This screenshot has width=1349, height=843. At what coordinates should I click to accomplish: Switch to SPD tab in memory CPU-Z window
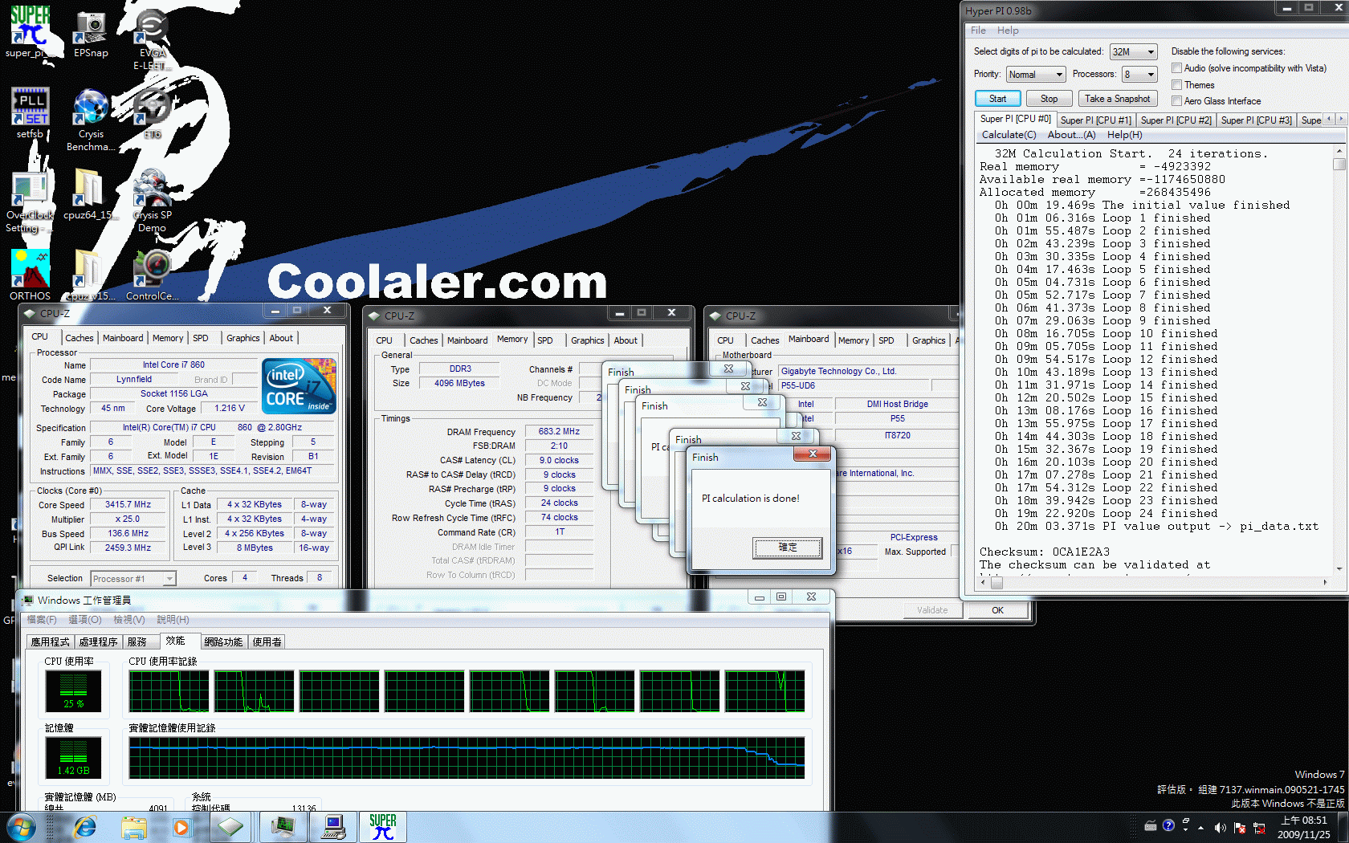(545, 340)
